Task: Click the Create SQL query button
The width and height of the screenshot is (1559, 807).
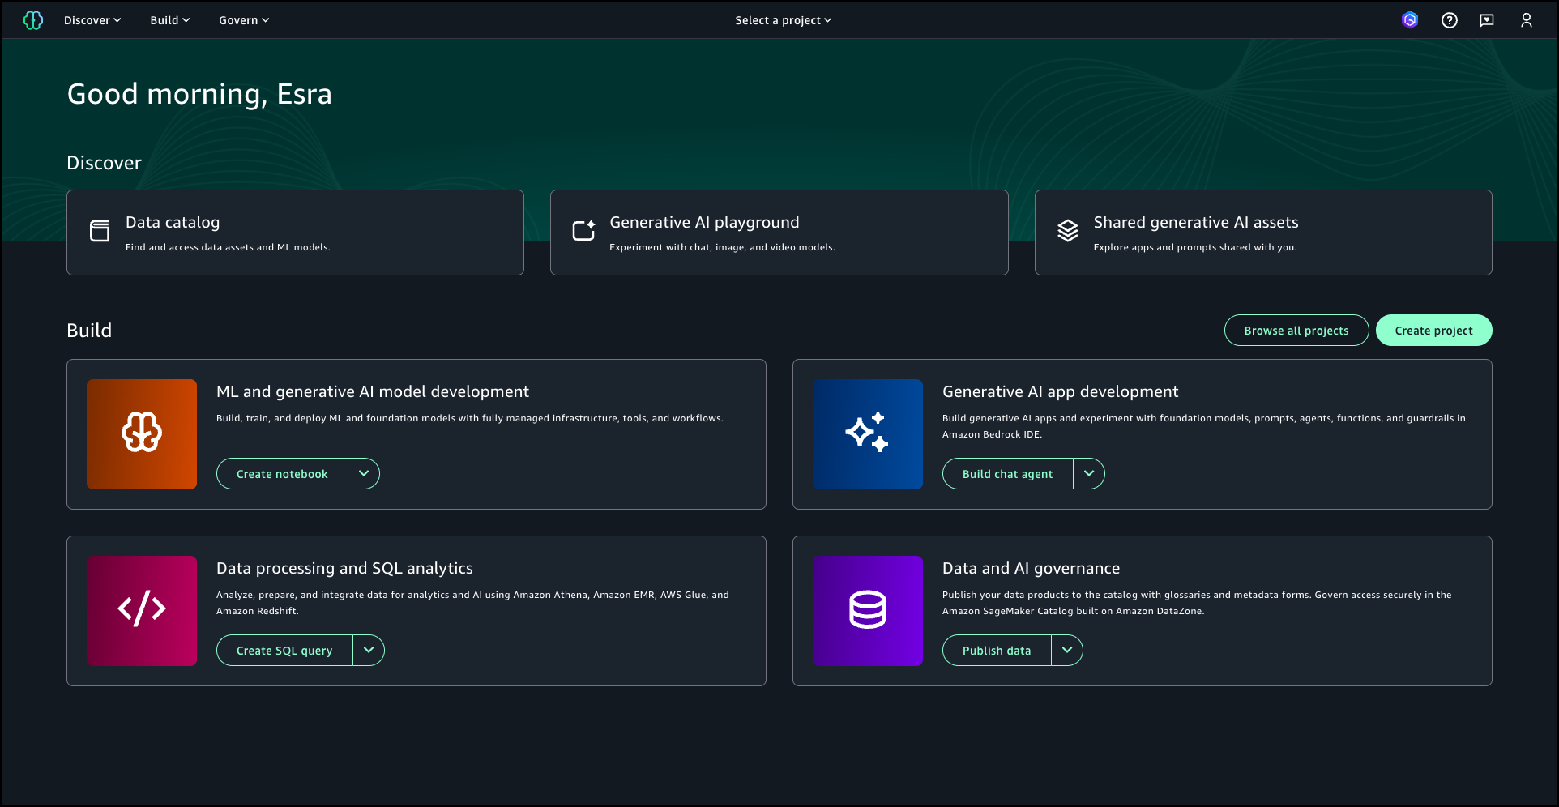Action: (x=284, y=651)
